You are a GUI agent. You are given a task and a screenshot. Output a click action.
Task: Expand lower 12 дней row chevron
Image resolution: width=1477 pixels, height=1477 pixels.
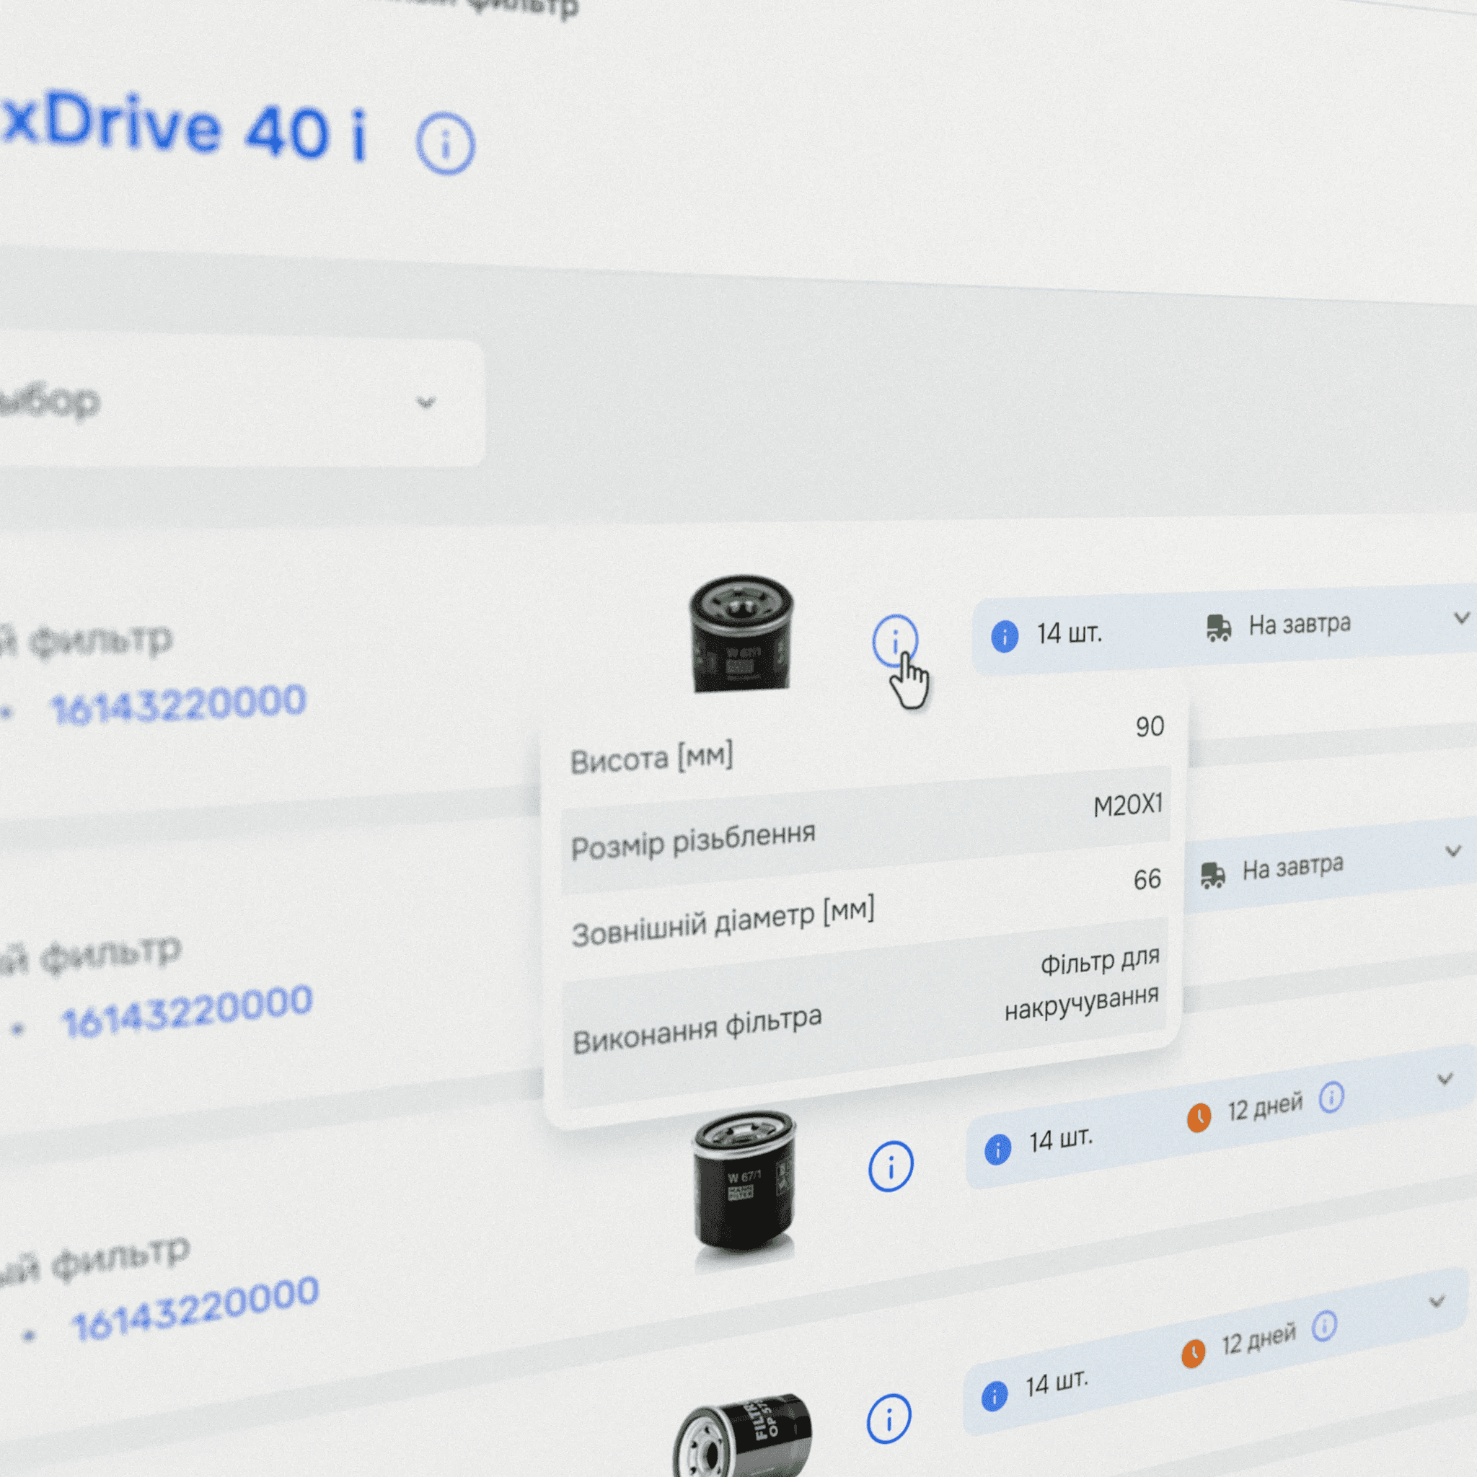[x=1437, y=1301]
